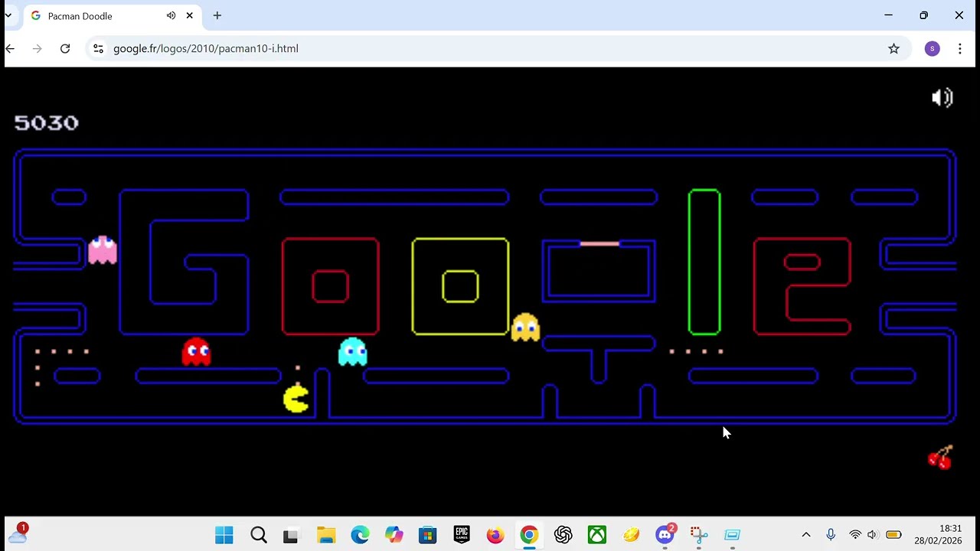This screenshot has width=980, height=551.
Task: Open Firefox from the taskbar
Action: point(495,535)
